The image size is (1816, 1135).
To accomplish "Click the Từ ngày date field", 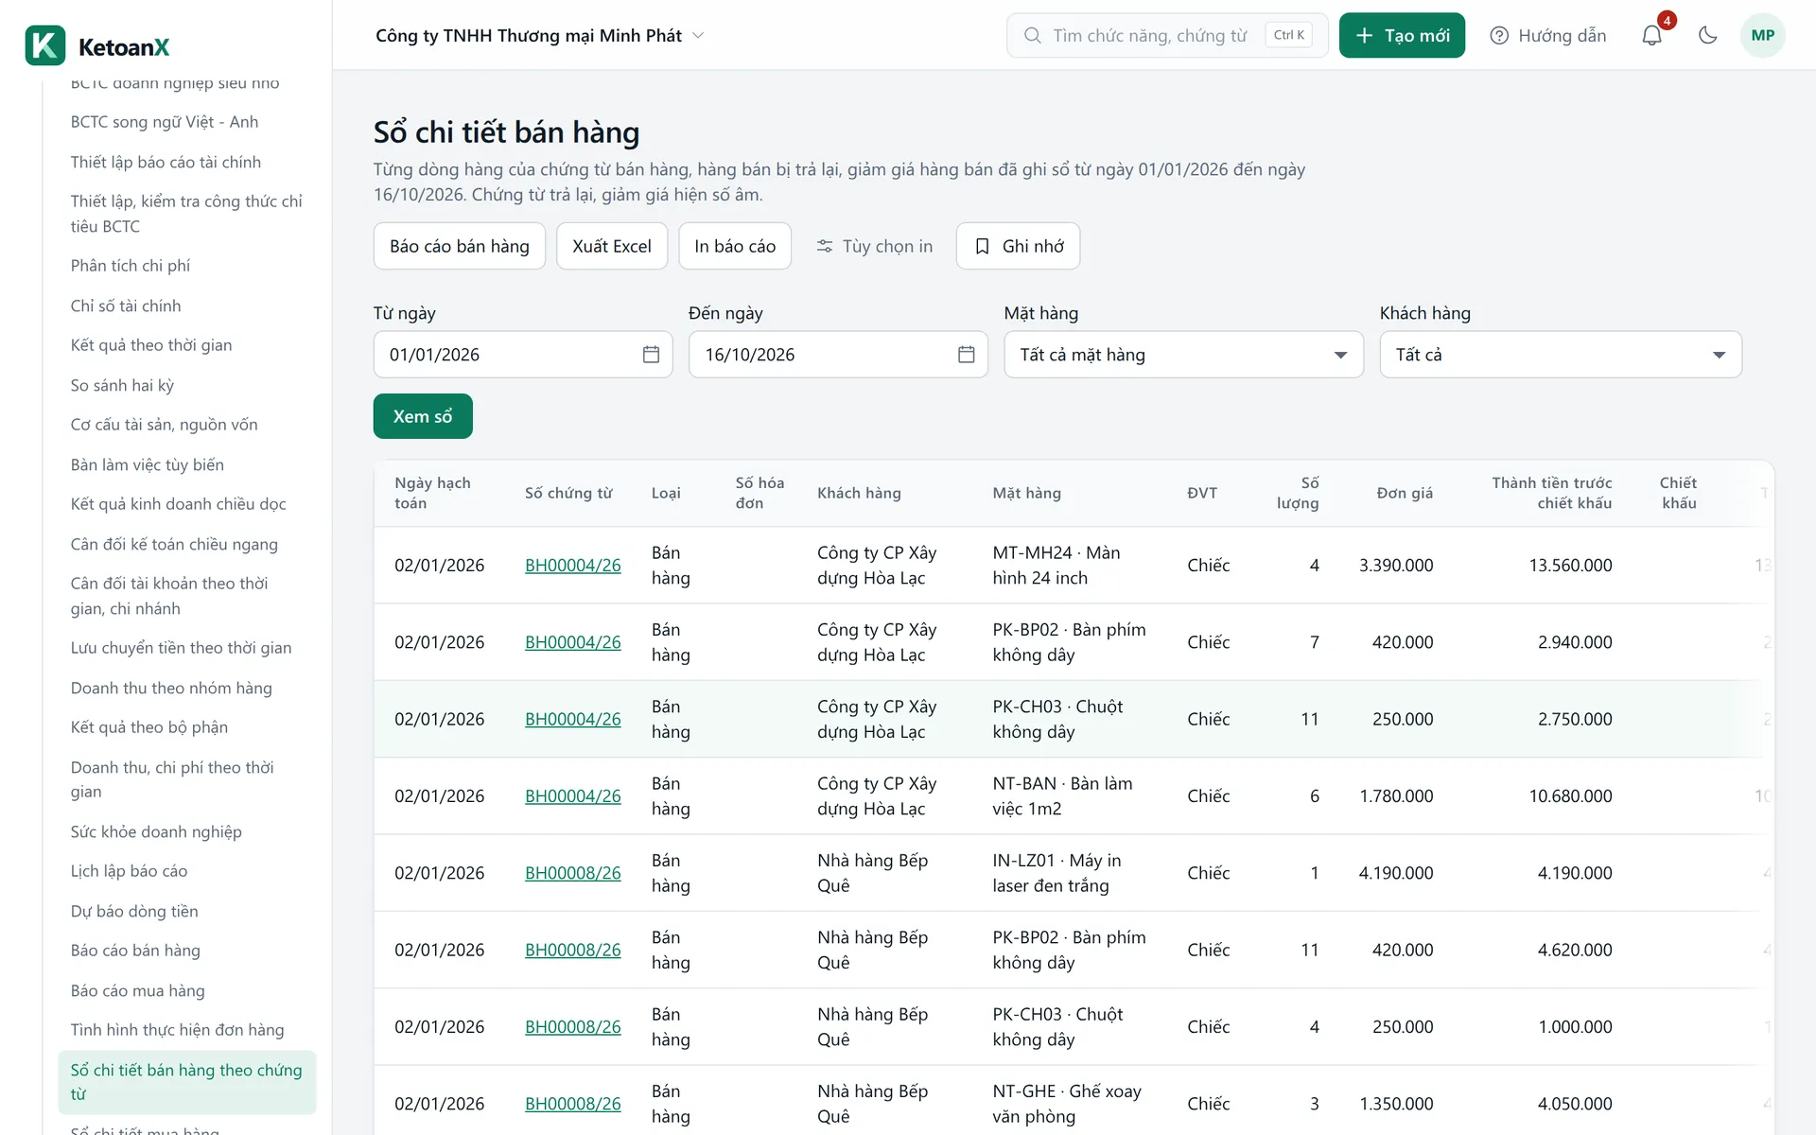I will click(x=522, y=355).
